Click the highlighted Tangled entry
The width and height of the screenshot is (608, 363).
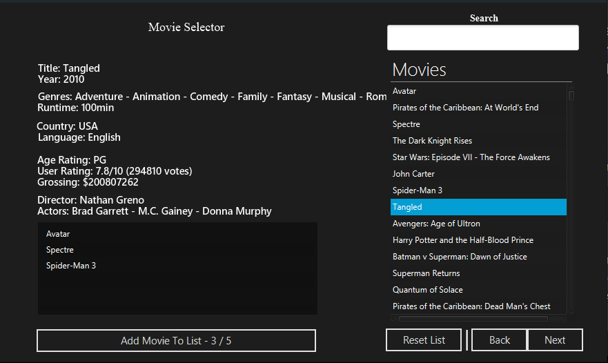[x=478, y=207]
